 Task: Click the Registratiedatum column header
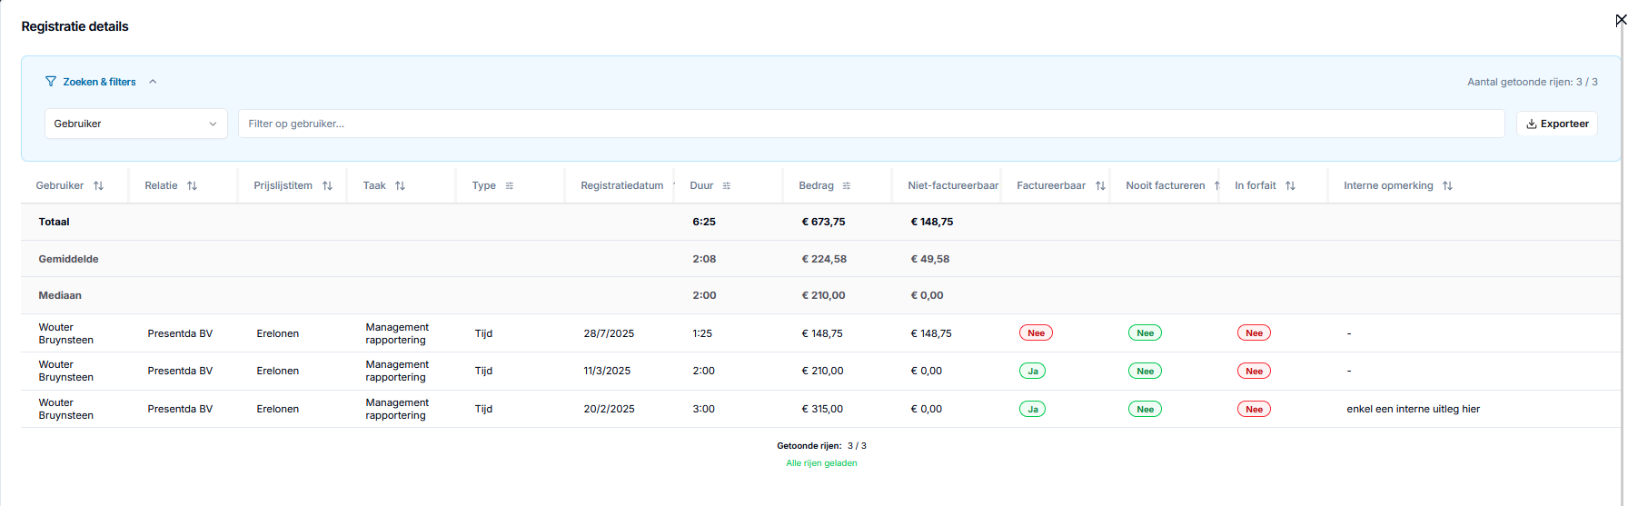[x=622, y=185]
